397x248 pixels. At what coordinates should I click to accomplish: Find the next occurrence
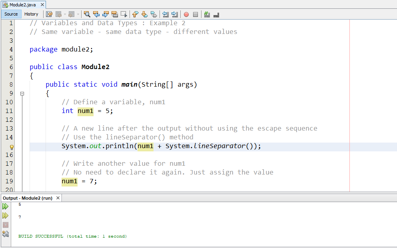click(106, 14)
